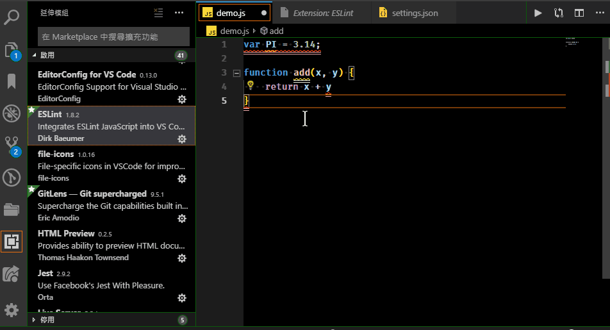The width and height of the screenshot is (610, 330).
Task: Click line number 5 in gutter
Action: (224, 101)
